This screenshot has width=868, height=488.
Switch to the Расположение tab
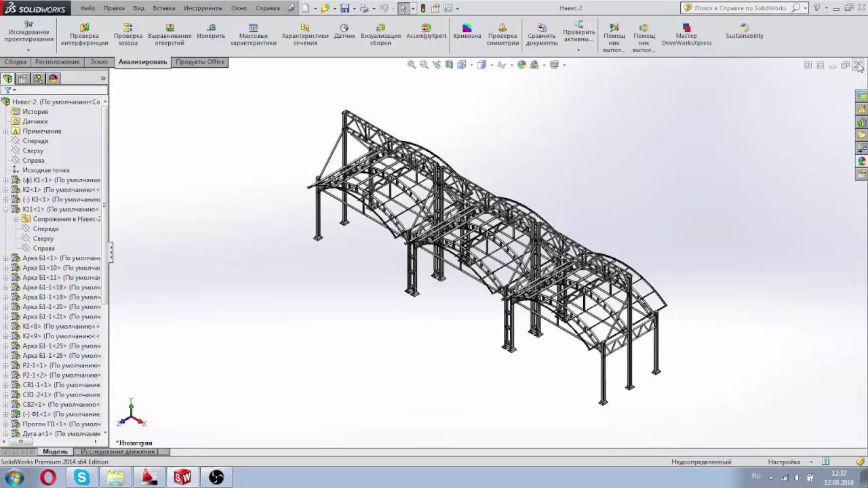[58, 62]
